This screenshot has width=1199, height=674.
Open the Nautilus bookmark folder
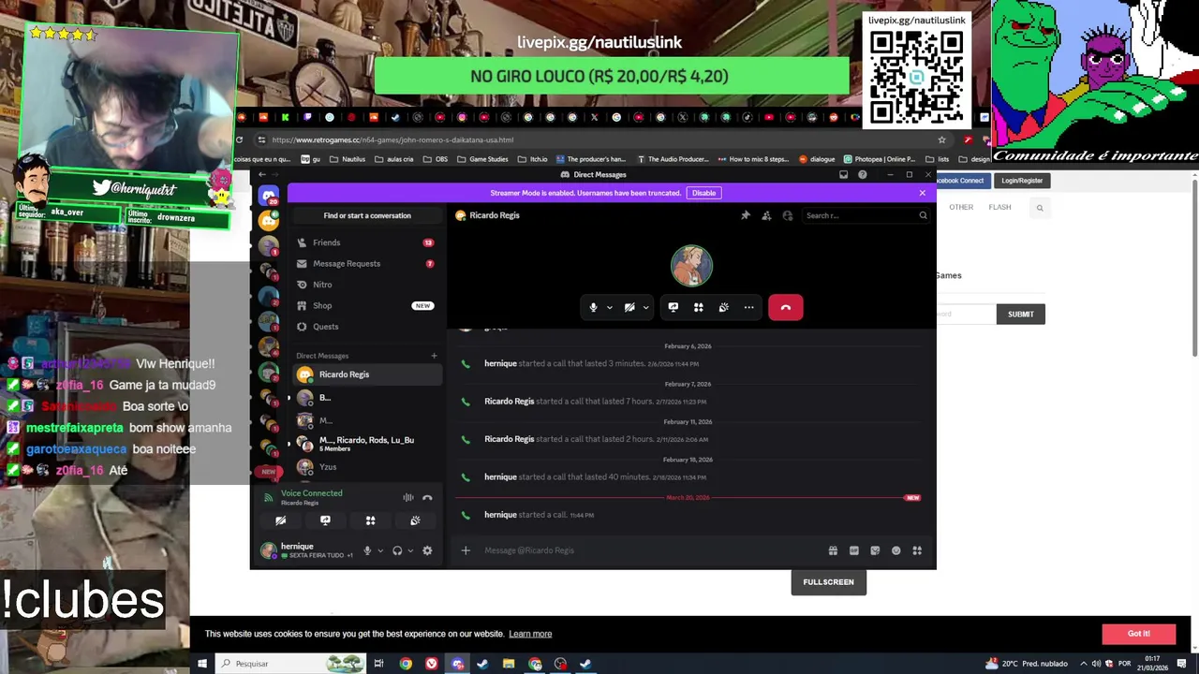(x=348, y=159)
